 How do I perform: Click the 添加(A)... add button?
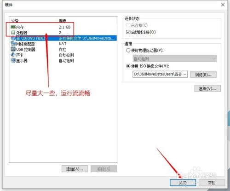point(75,169)
